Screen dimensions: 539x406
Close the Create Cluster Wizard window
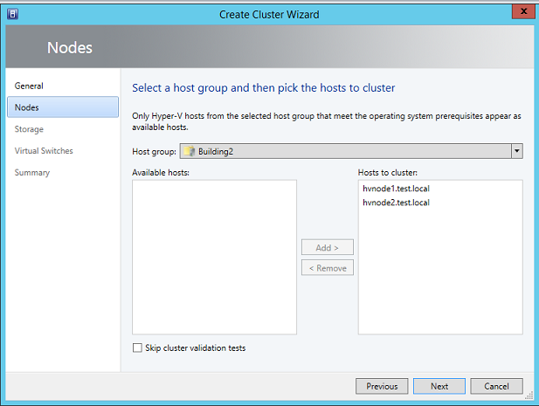click(x=523, y=11)
